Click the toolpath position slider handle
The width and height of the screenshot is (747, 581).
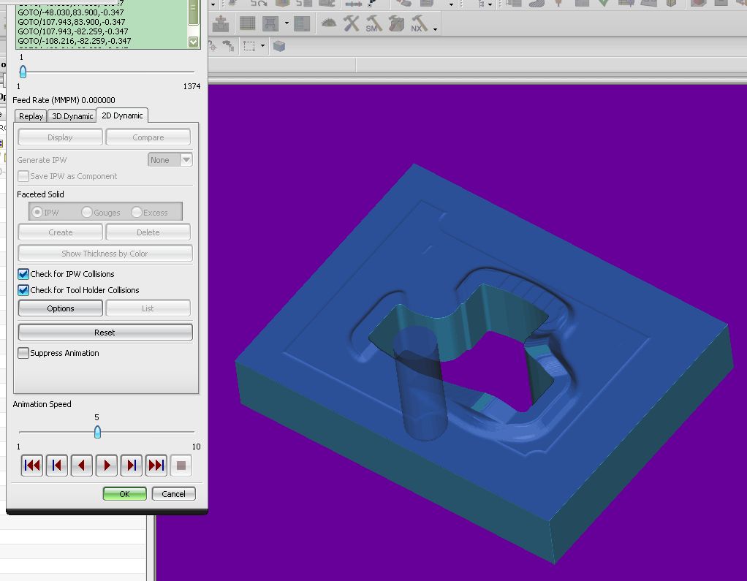(x=23, y=72)
